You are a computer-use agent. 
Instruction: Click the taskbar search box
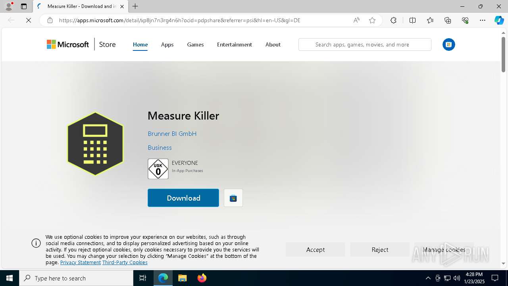pos(76,278)
